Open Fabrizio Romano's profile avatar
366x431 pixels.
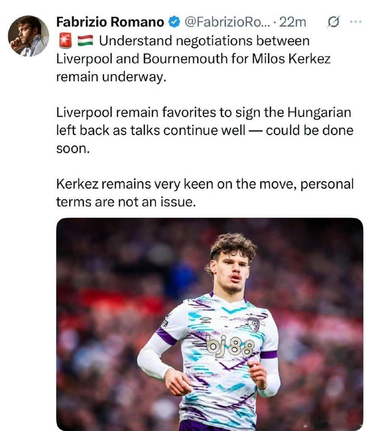[28, 36]
